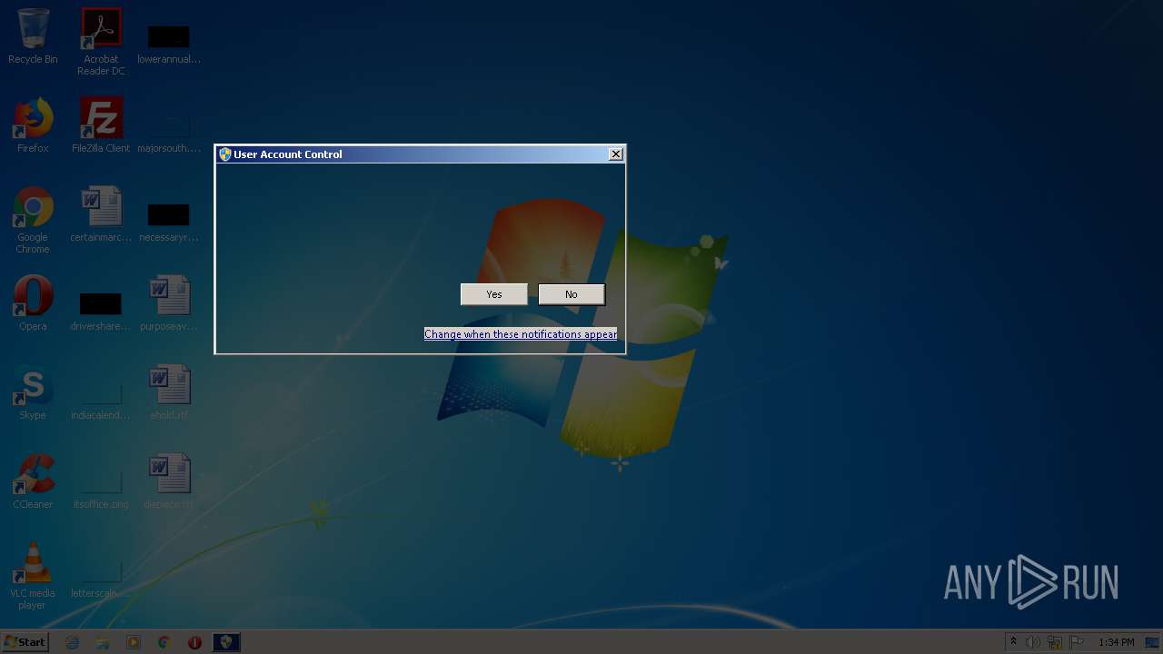
Task: Click the UAC shield icon in title bar
Action: (225, 154)
